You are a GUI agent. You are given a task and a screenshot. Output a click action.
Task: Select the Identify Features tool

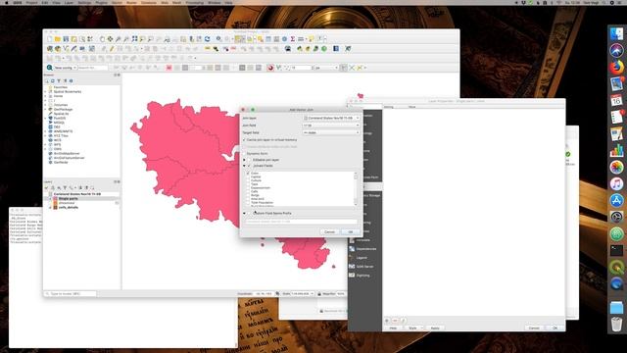pyautogui.click(x=218, y=39)
